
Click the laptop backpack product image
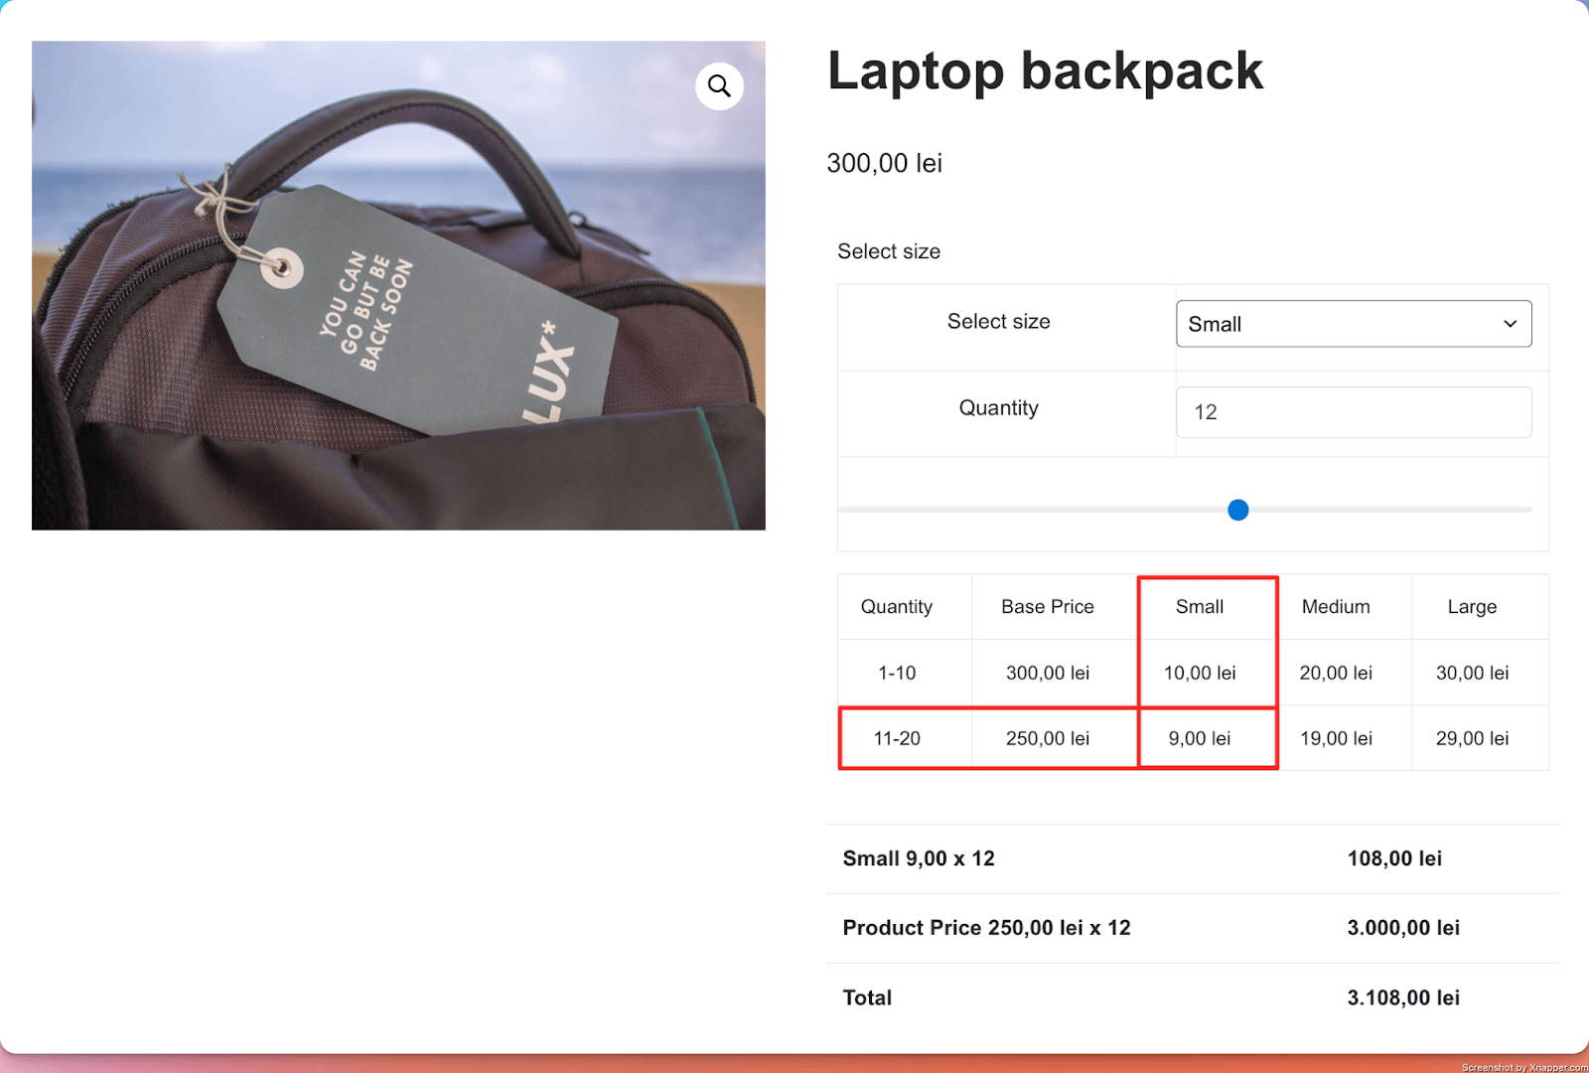pyautogui.click(x=397, y=298)
